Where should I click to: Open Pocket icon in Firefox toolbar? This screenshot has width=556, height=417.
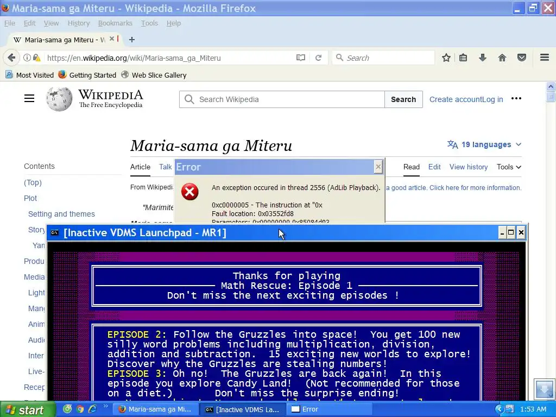522,58
